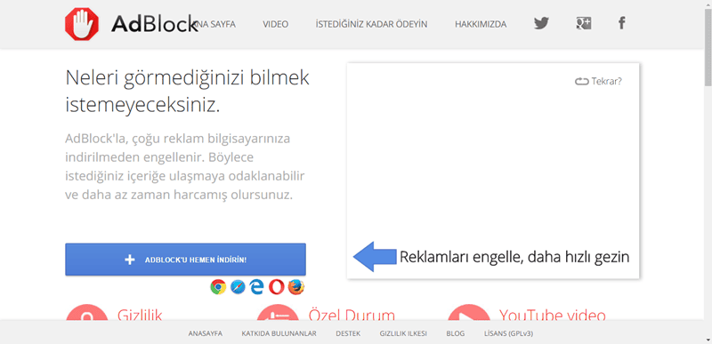Click the replay loop icon beside Tekrar

582,82
